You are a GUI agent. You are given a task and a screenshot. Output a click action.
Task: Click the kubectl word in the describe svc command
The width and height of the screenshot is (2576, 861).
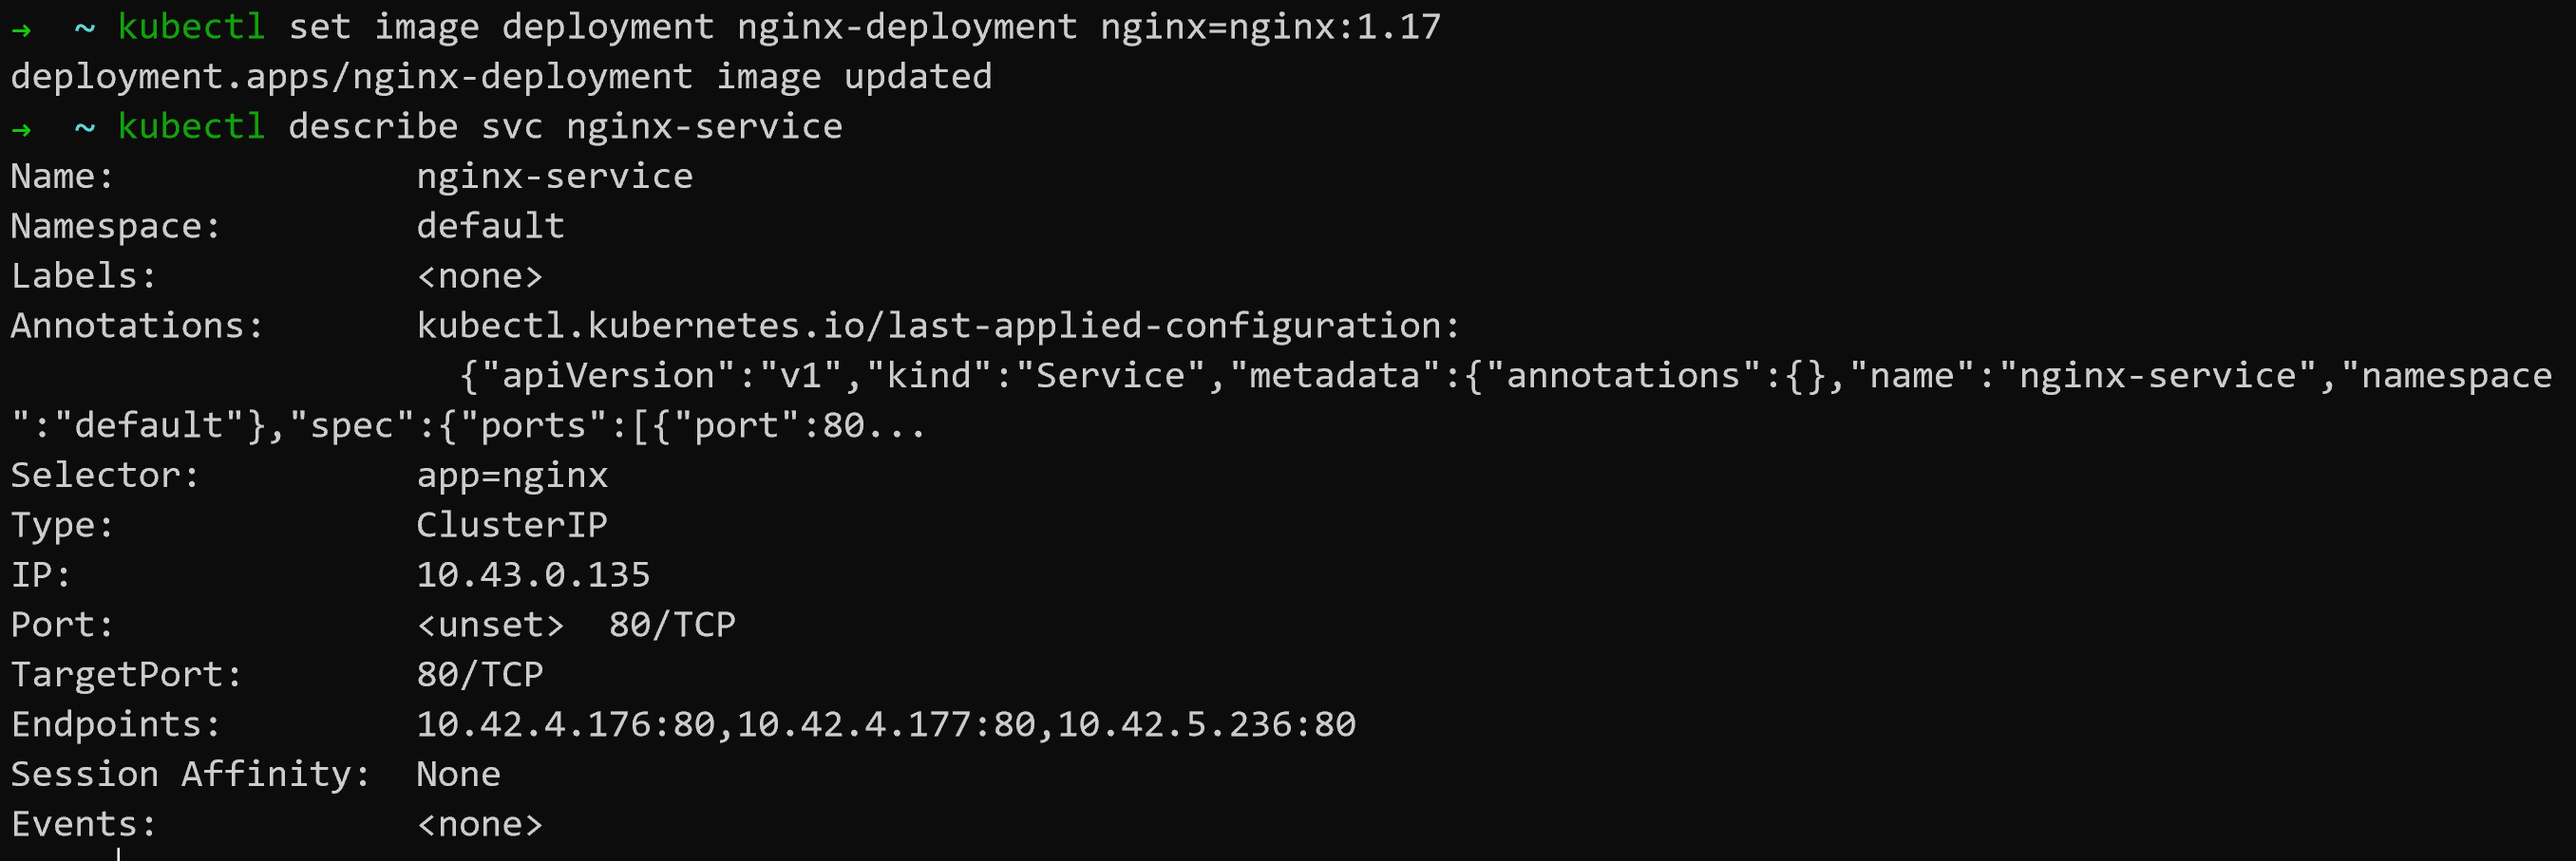click(x=191, y=127)
